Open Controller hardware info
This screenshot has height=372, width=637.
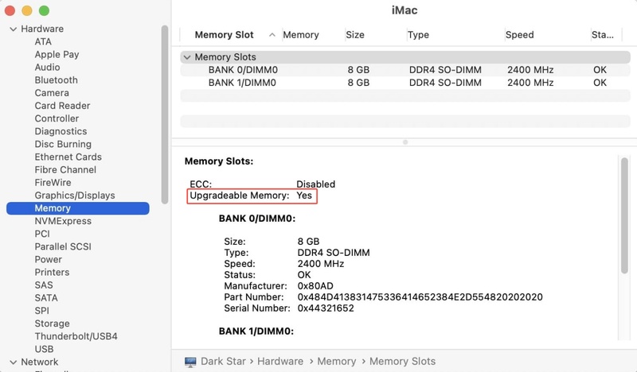coord(57,118)
